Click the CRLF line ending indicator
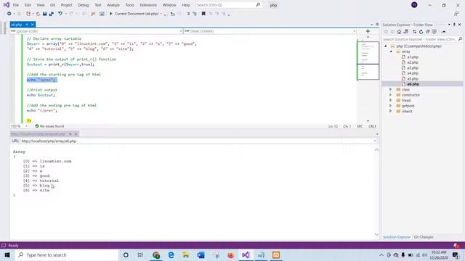 (372, 126)
